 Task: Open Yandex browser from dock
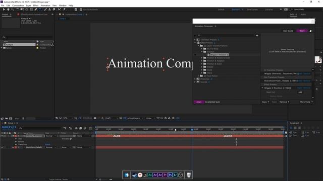(x=140, y=175)
